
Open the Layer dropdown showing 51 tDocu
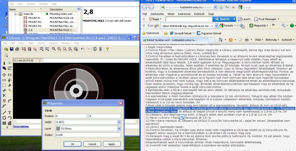(119, 128)
